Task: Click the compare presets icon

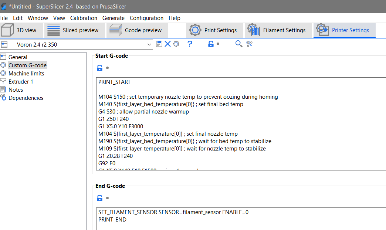Action: (x=249, y=44)
